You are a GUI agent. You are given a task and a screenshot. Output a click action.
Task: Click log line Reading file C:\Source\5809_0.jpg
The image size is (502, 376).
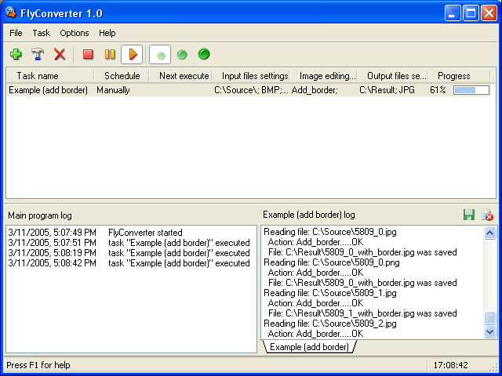pyautogui.click(x=330, y=232)
